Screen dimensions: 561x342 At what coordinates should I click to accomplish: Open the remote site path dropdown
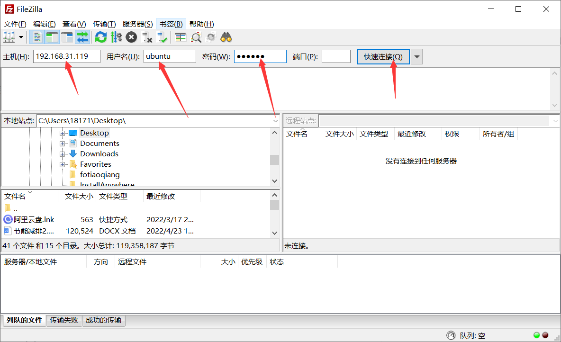point(555,121)
